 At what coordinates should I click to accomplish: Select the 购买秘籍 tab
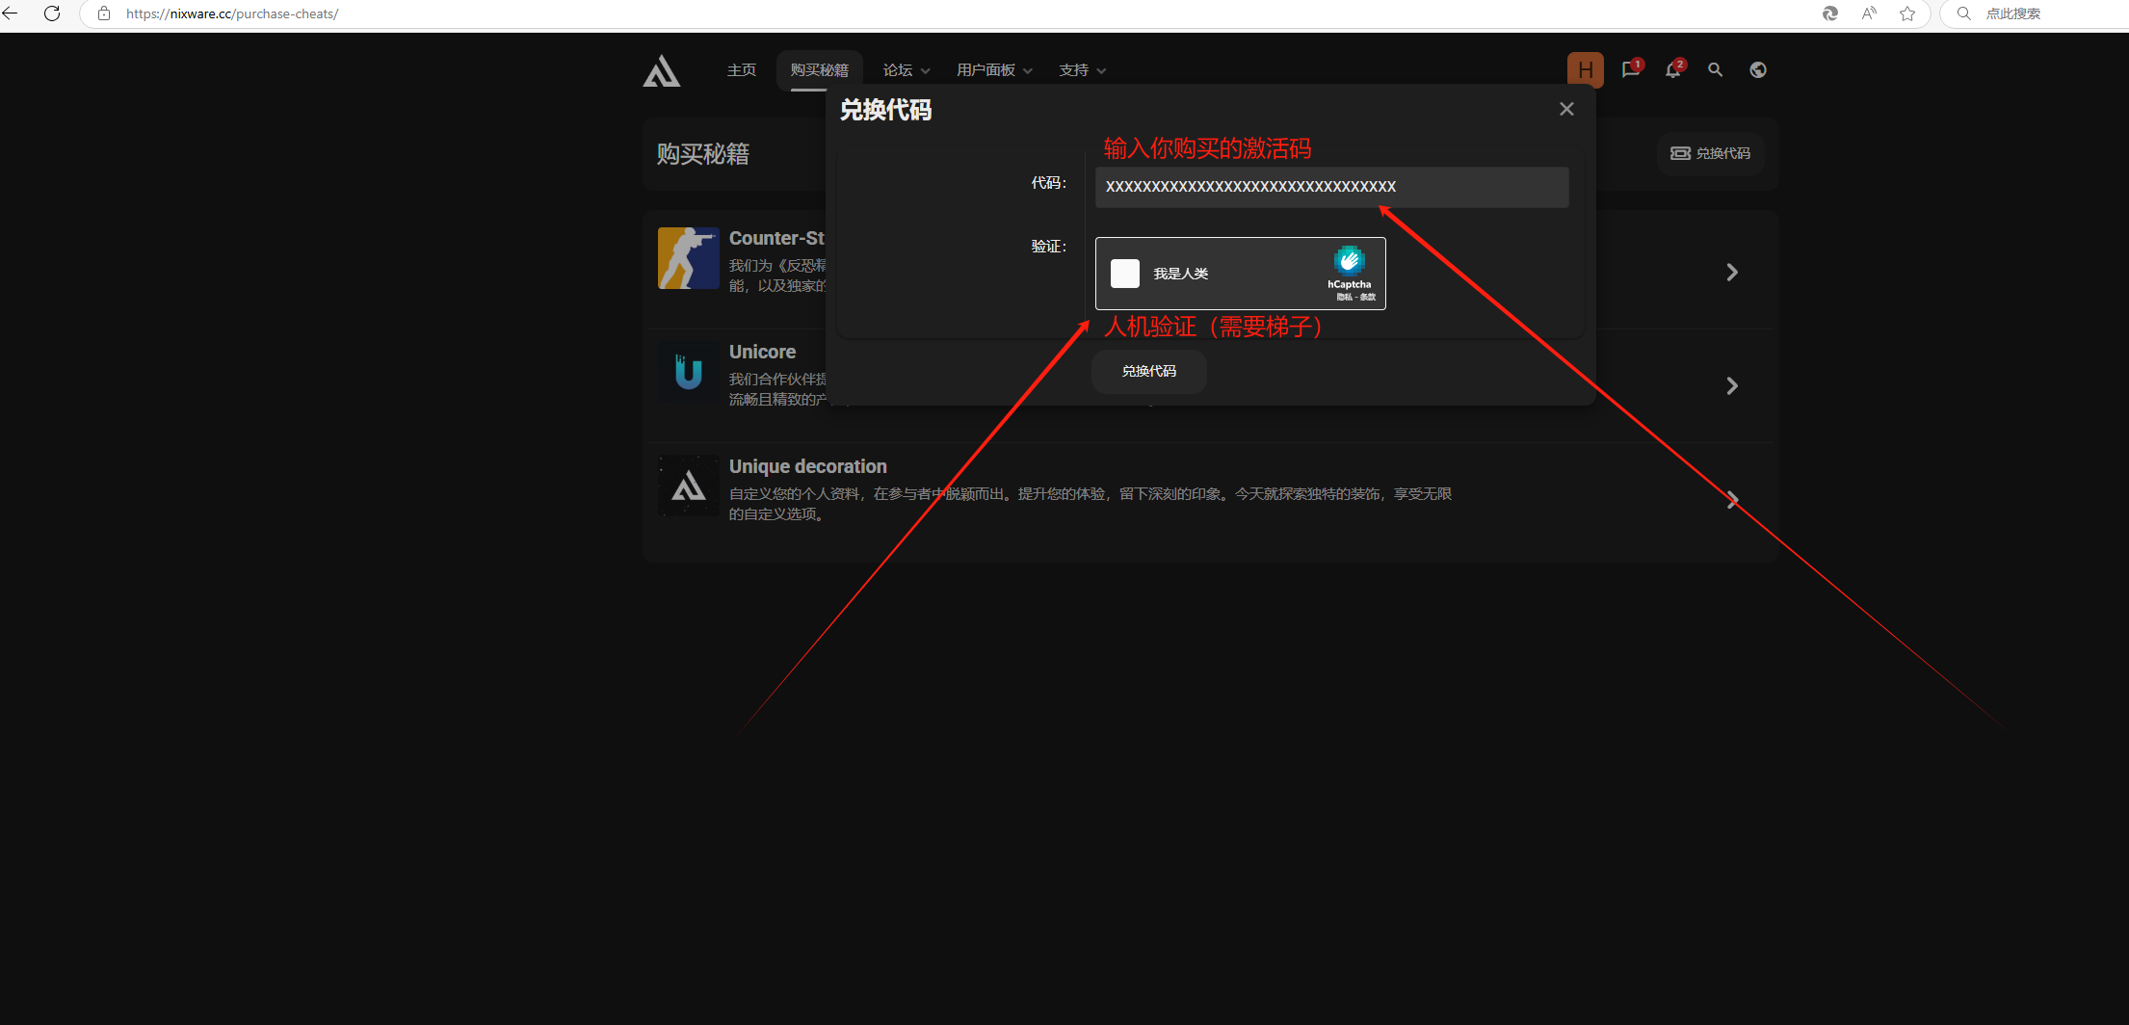(x=819, y=70)
